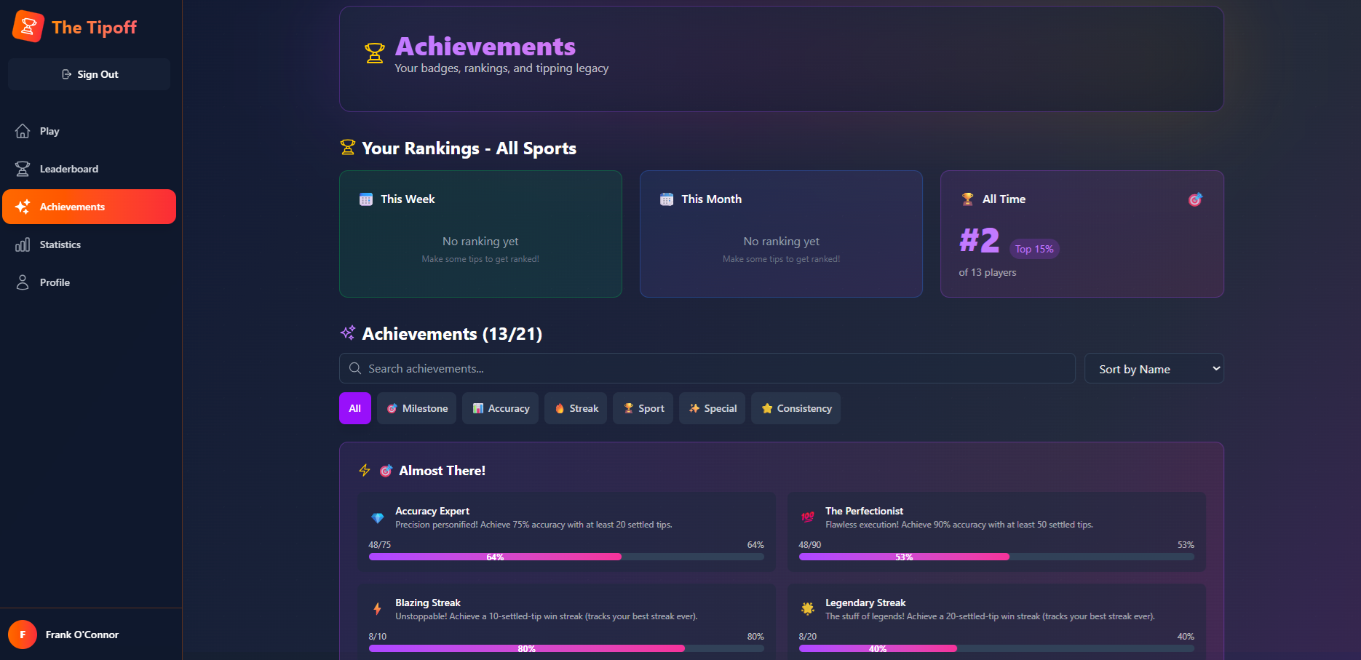Open the Achievements page in sidebar
The image size is (1361, 660).
89,207
